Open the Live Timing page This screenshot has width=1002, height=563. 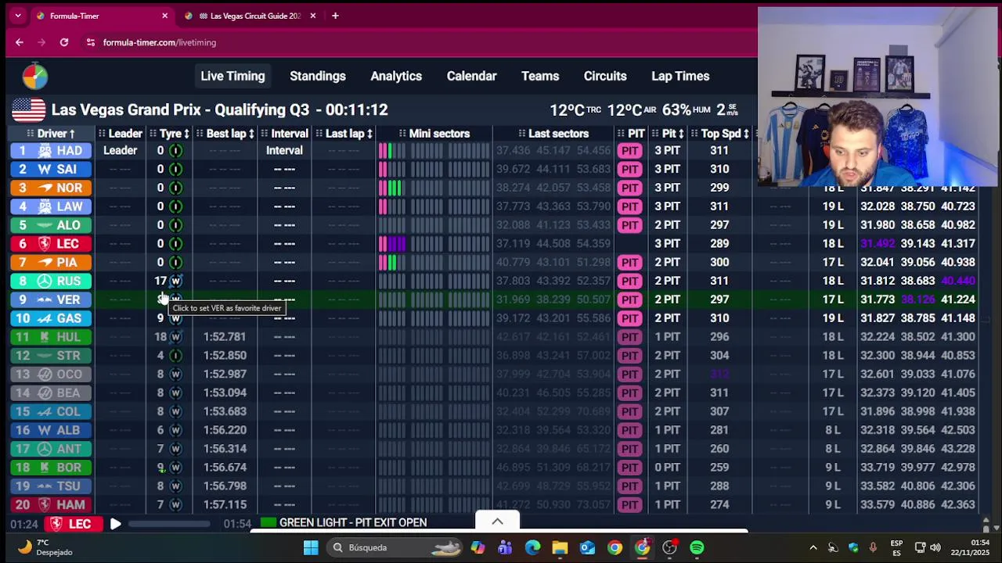point(232,76)
